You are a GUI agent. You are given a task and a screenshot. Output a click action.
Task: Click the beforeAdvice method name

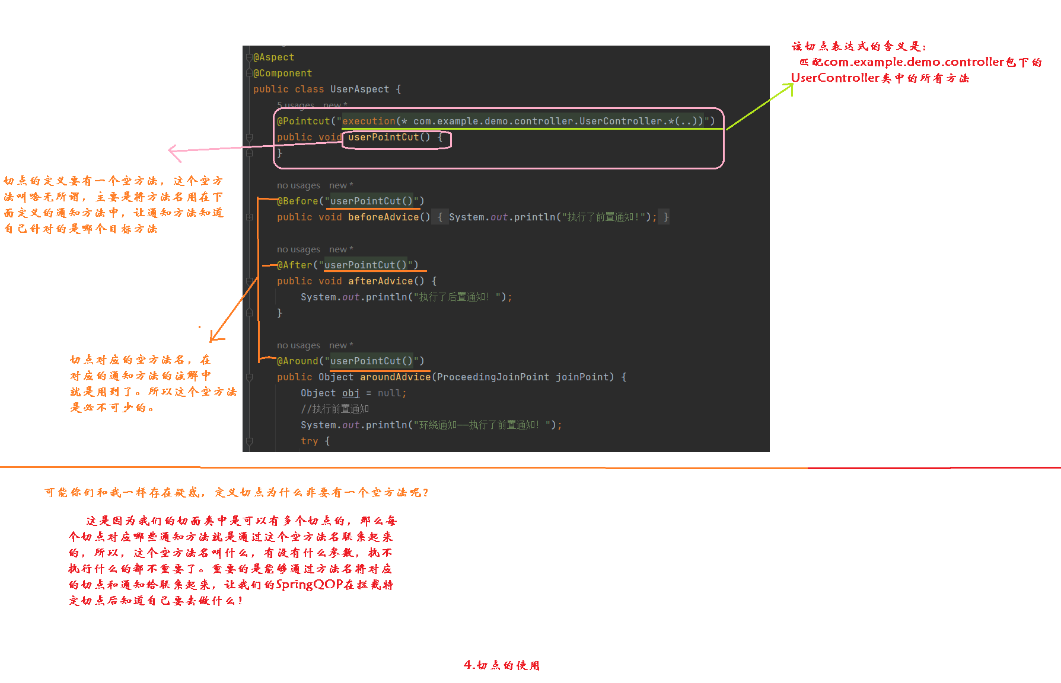(x=383, y=217)
